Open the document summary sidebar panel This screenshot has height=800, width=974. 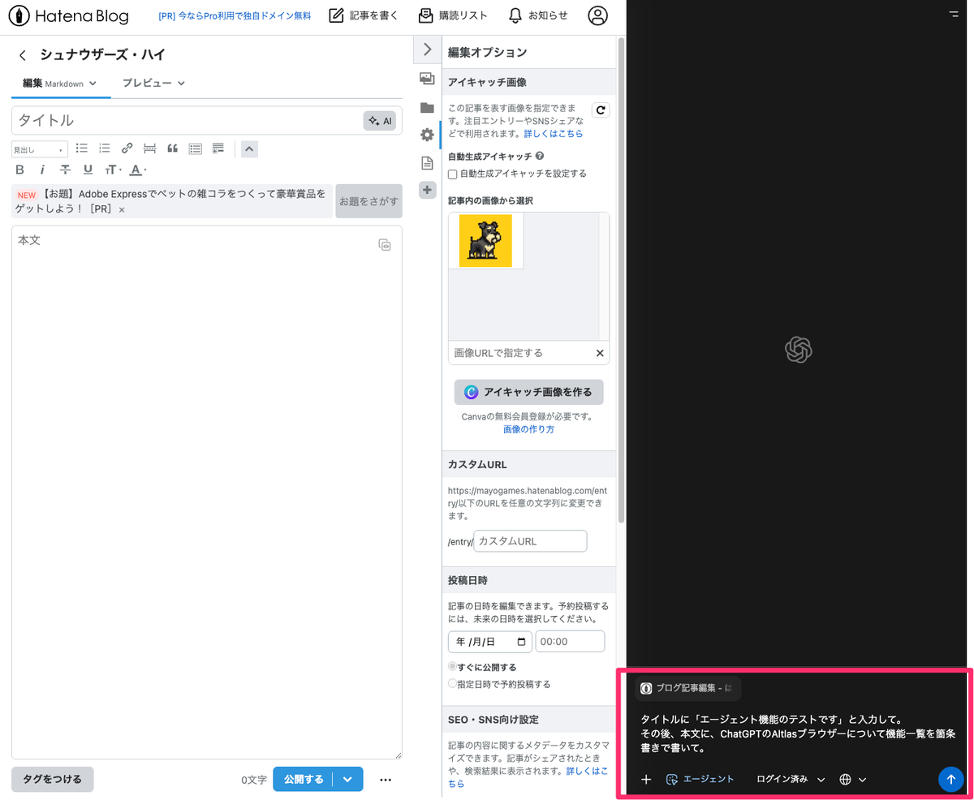pos(427,163)
